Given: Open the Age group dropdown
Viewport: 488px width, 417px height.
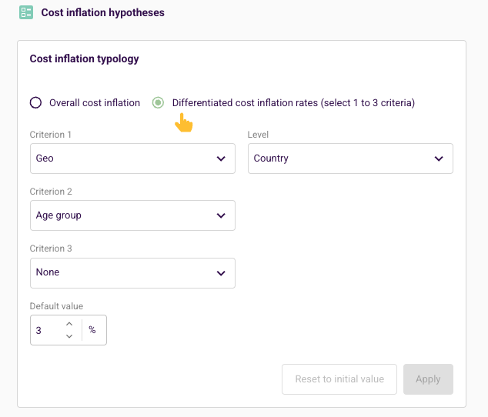Looking at the screenshot, I should point(132,215).
